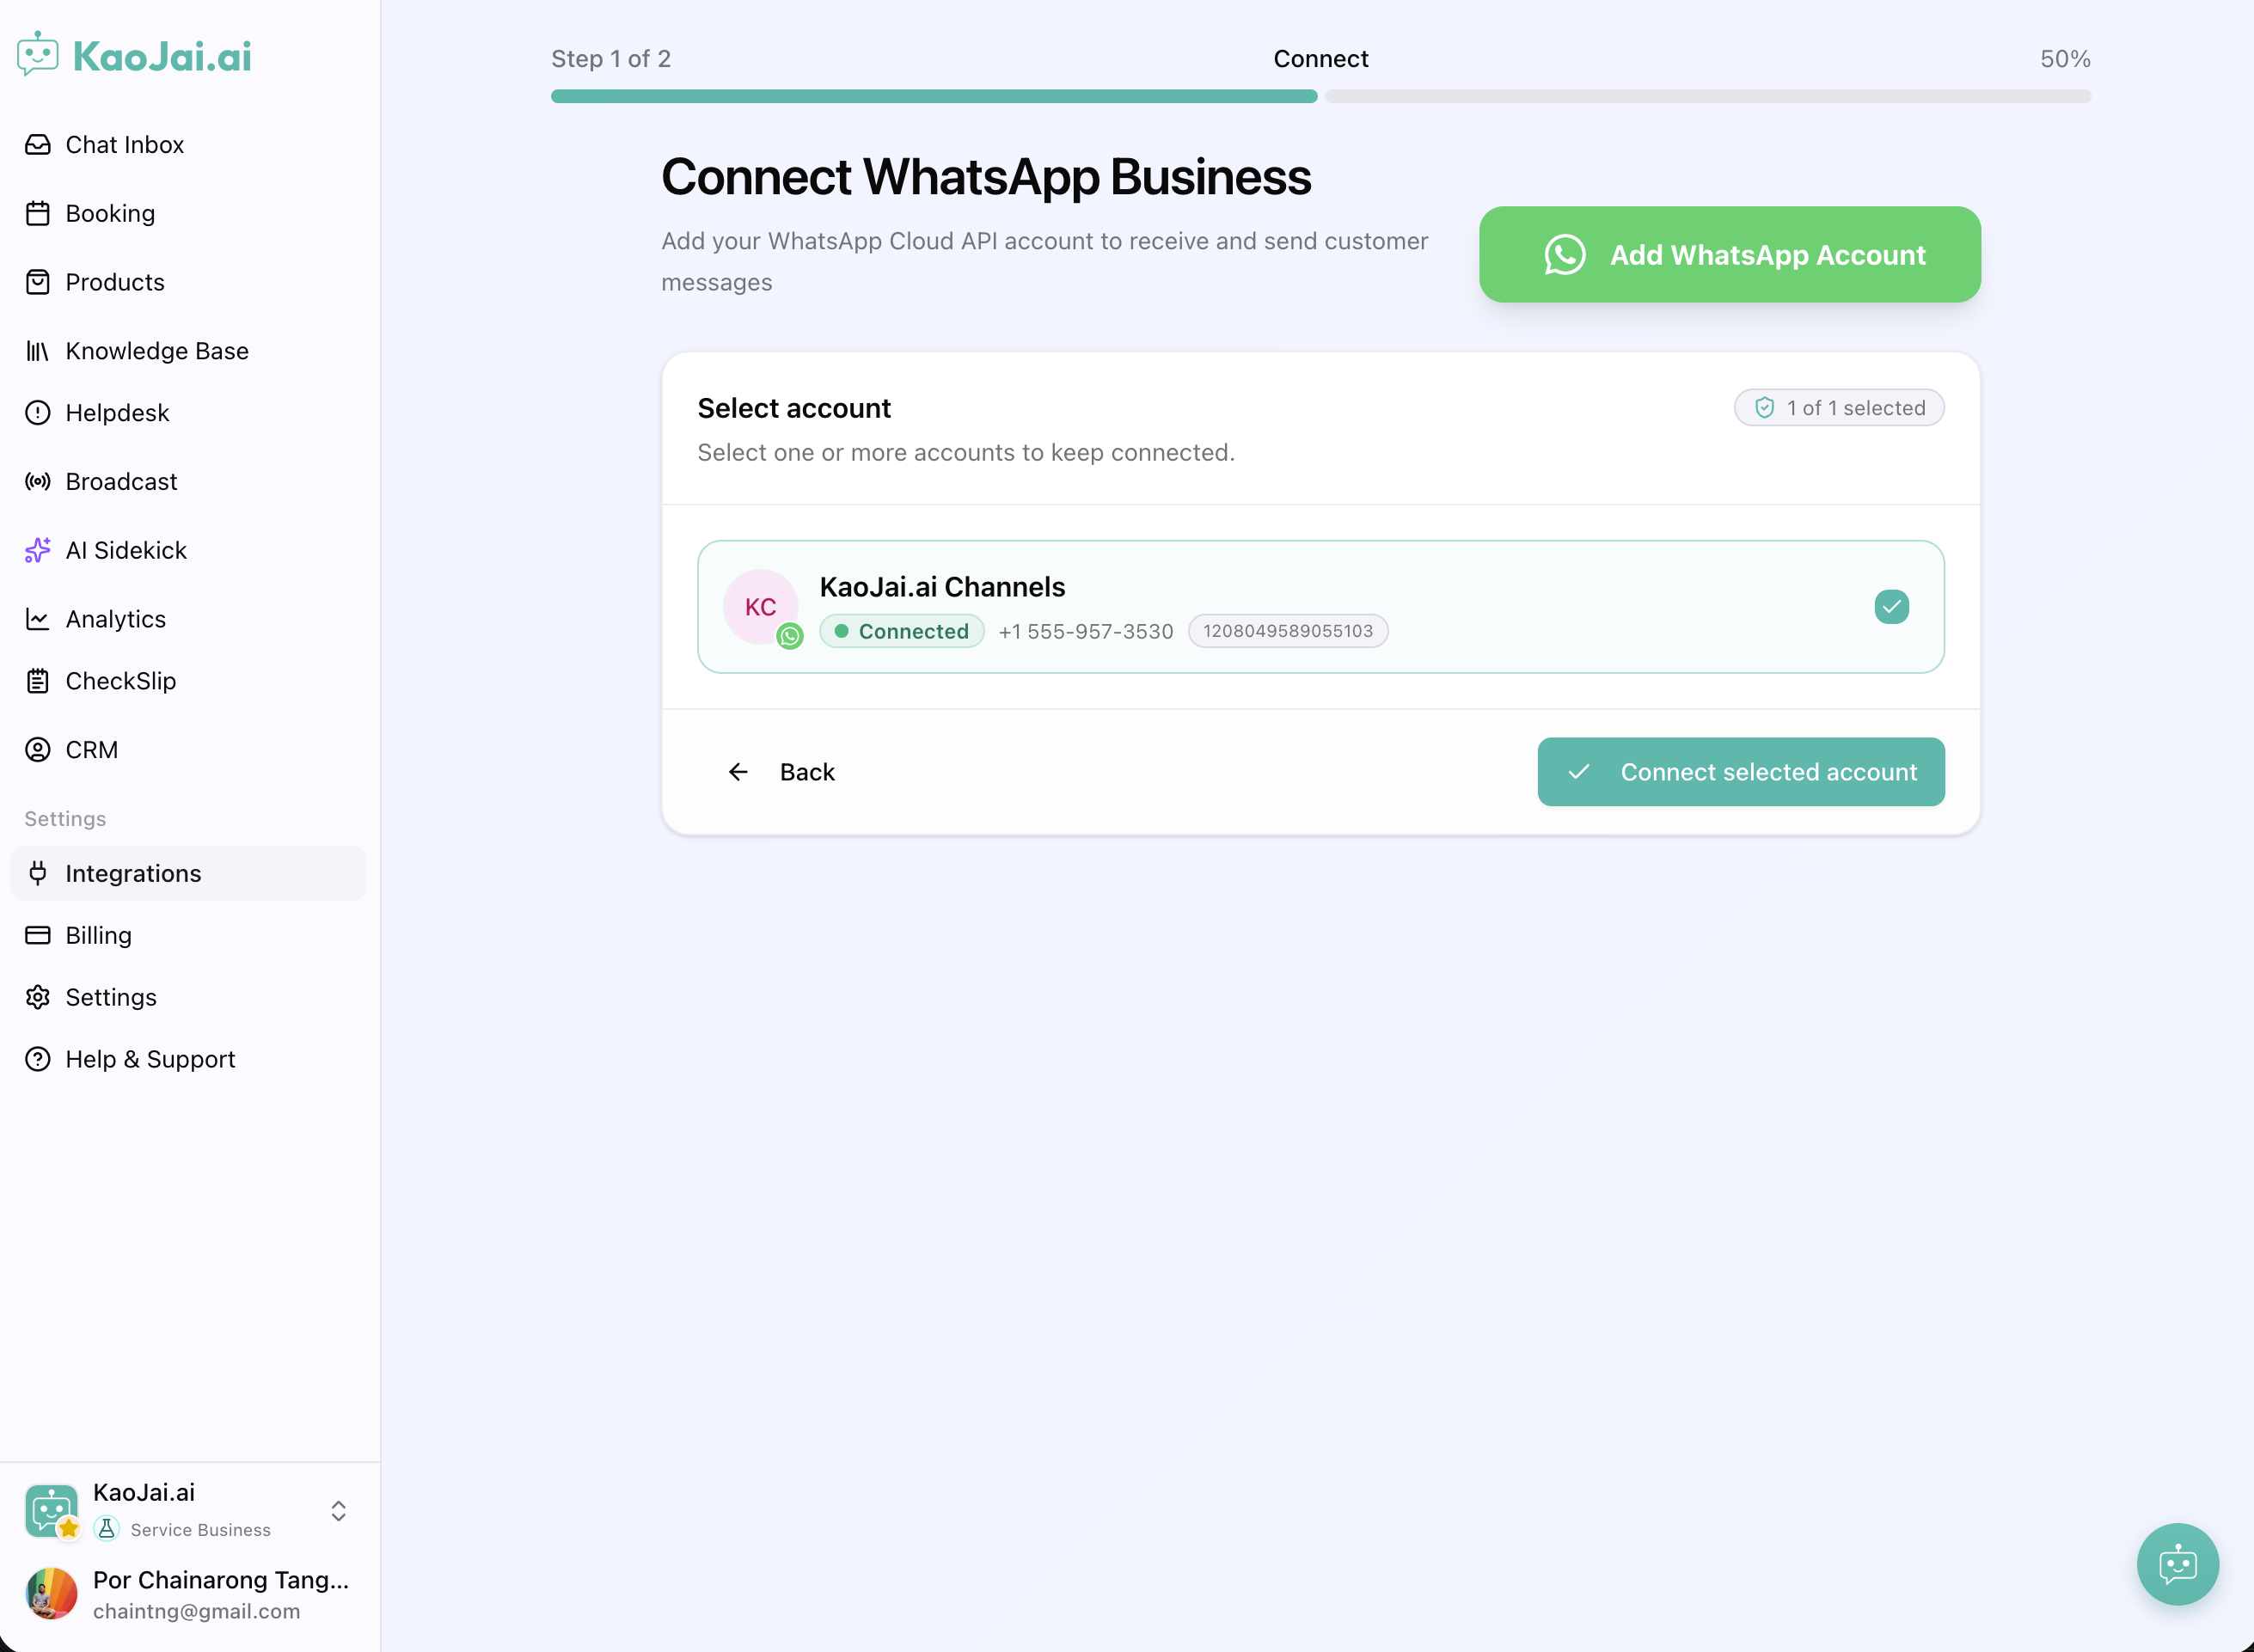This screenshot has width=2254, height=1652.
Task: Open the Broadcast section
Action: coord(188,482)
